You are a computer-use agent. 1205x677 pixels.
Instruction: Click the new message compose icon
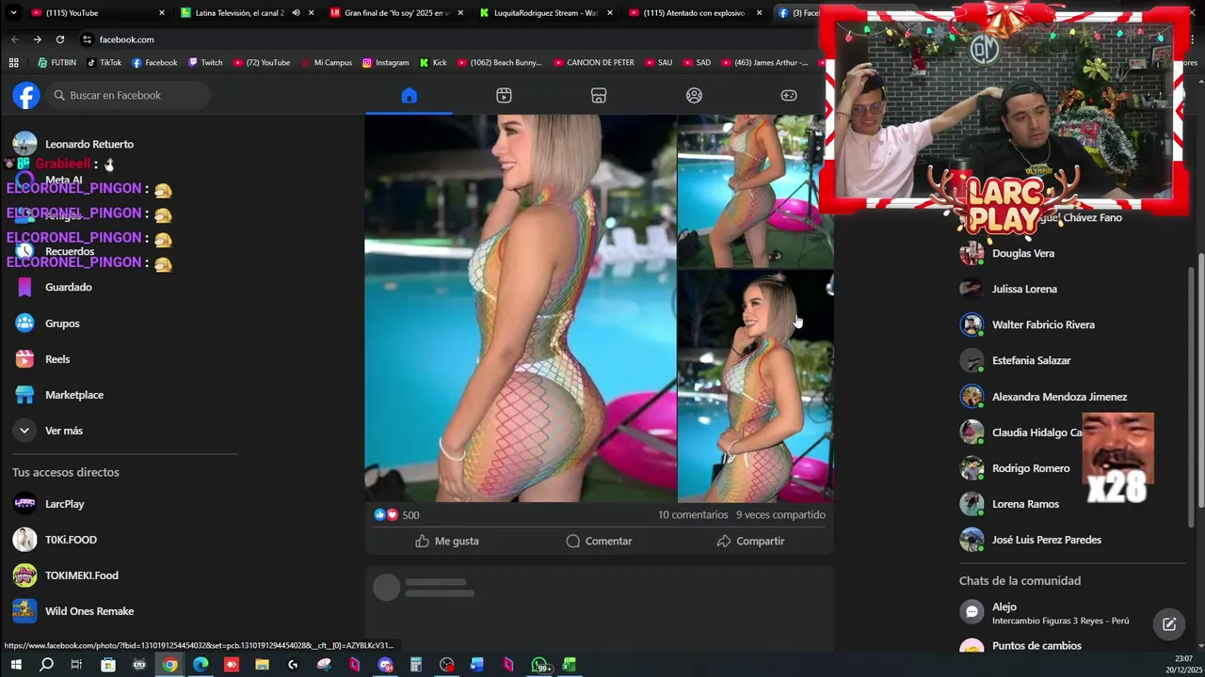1168,623
